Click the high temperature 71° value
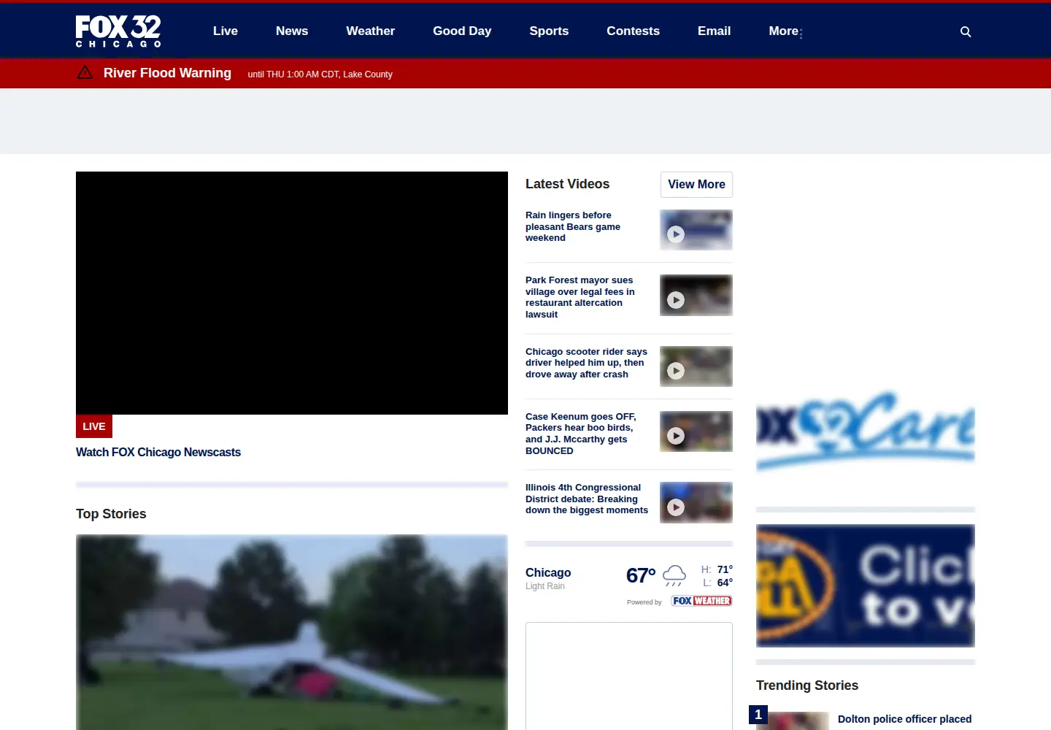1051x730 pixels. [x=725, y=569]
